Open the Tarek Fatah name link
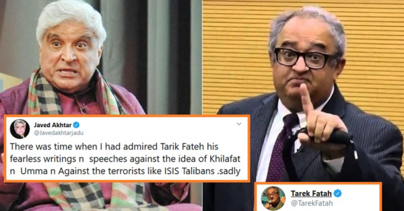The width and height of the screenshot is (404, 211). click(311, 193)
